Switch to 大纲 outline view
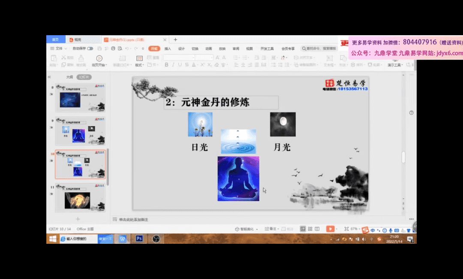Screen dimensions: 463x279 (69, 77)
